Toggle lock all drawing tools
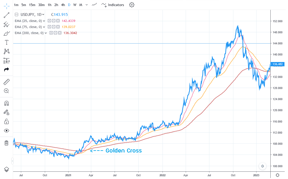288x179 pixels. click(7, 122)
